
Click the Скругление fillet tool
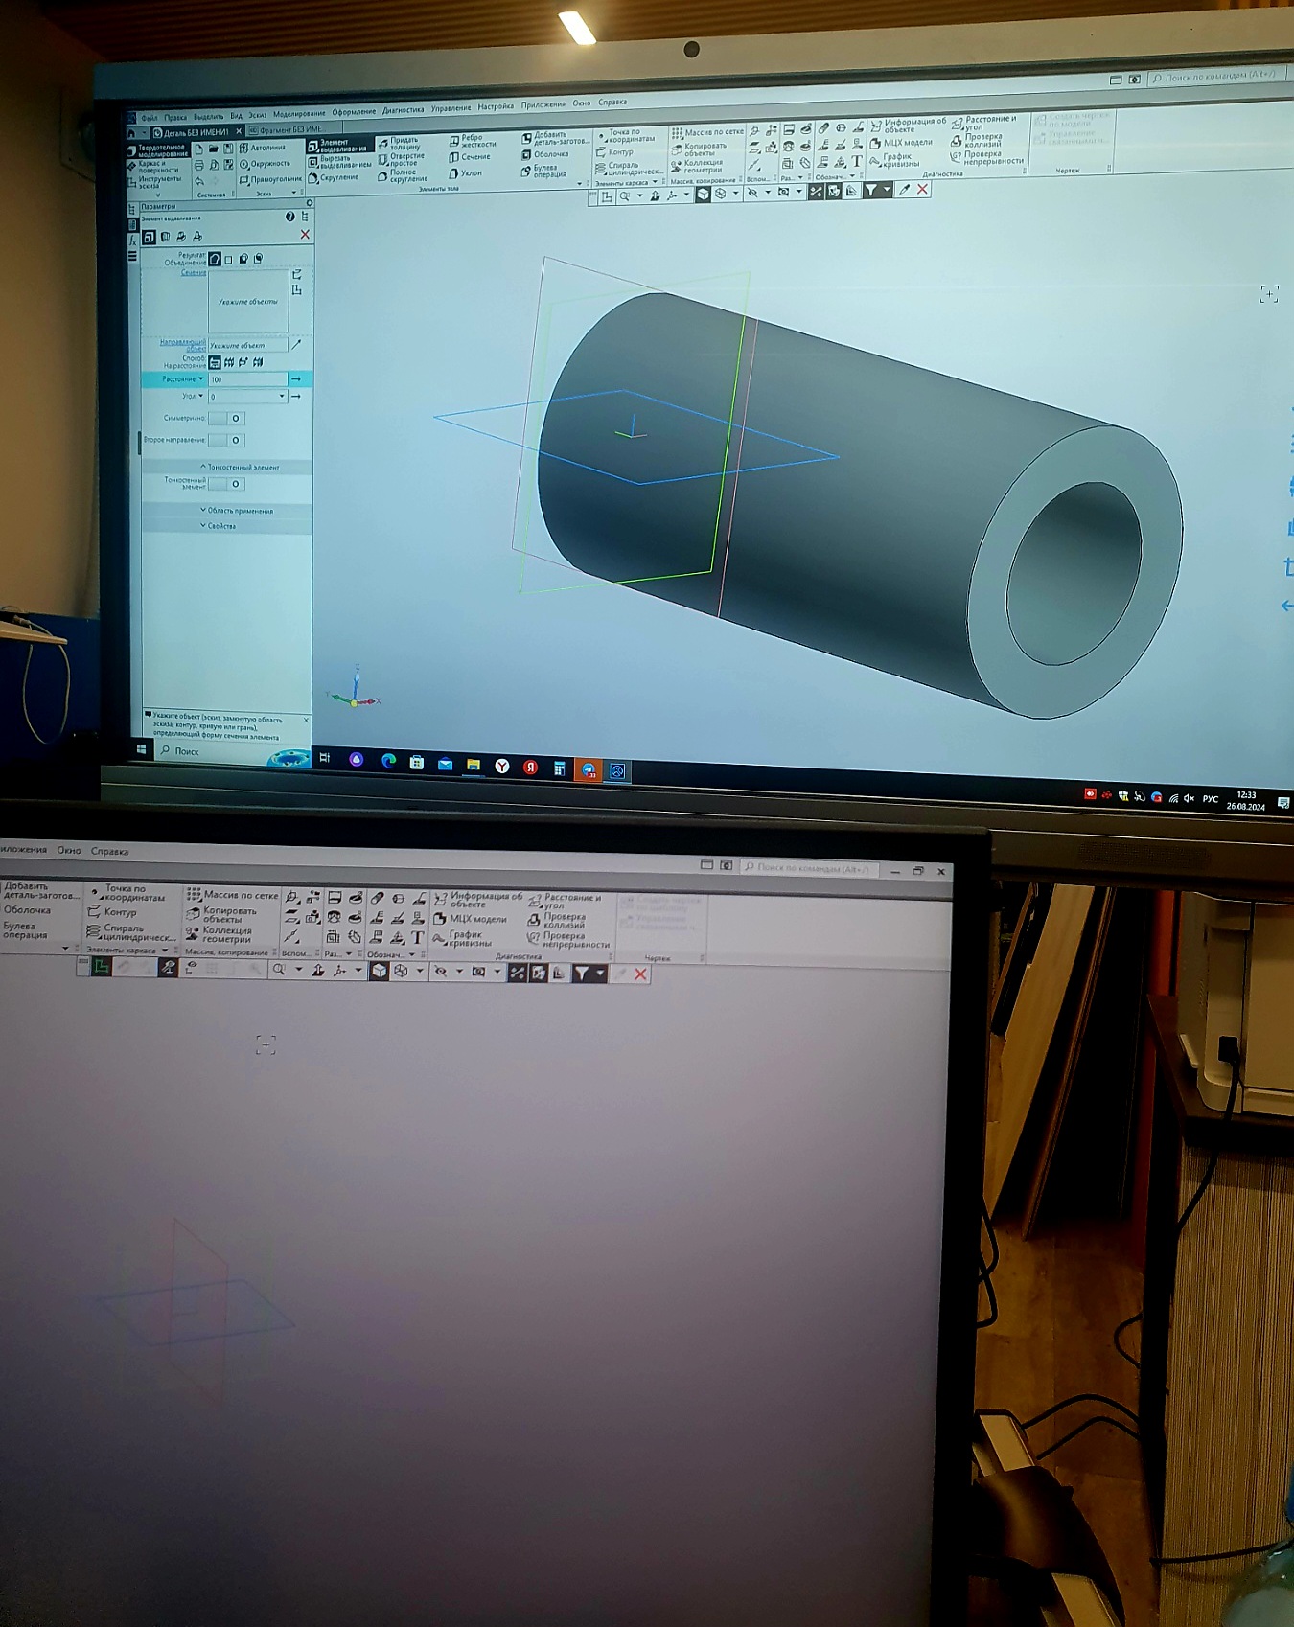(x=333, y=178)
